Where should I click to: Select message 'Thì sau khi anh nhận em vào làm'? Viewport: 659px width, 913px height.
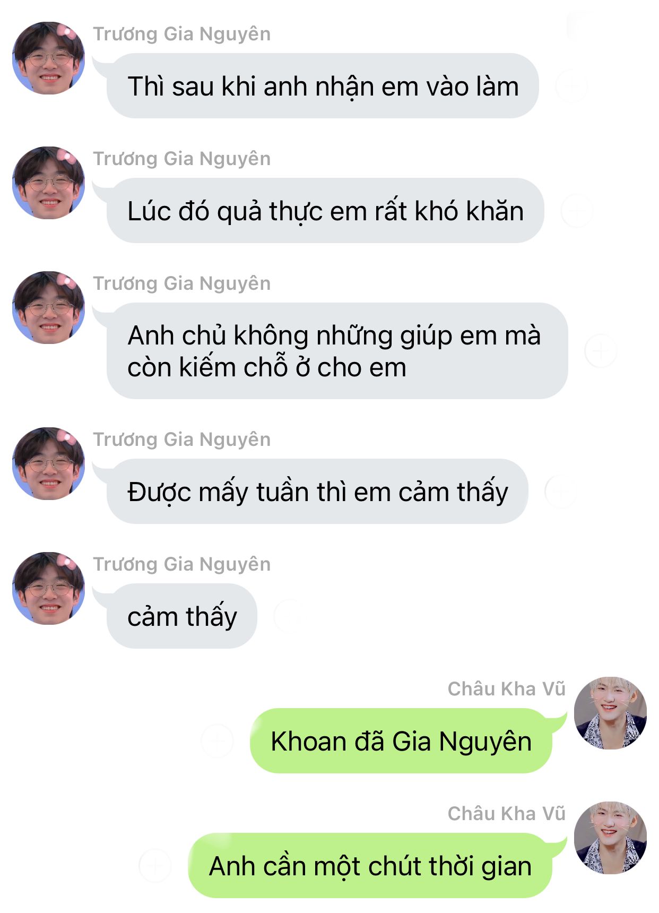coord(323,85)
